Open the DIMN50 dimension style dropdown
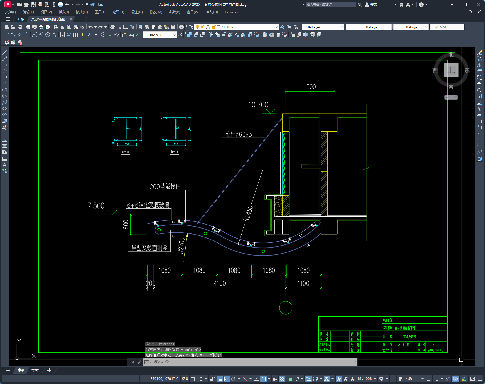This screenshot has width=485, height=384. (x=174, y=35)
